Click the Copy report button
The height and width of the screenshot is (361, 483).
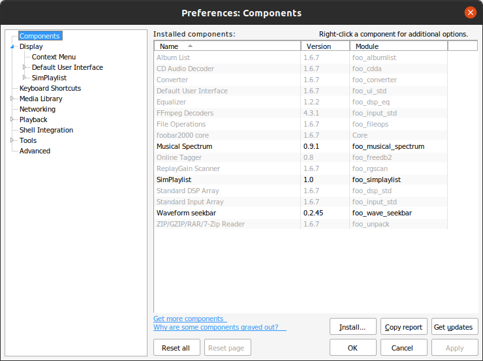[403, 327]
